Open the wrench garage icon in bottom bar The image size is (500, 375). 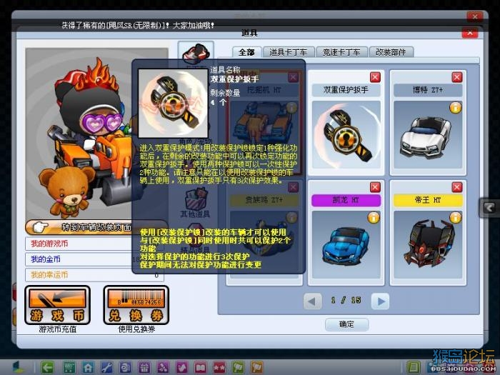(x=106, y=368)
